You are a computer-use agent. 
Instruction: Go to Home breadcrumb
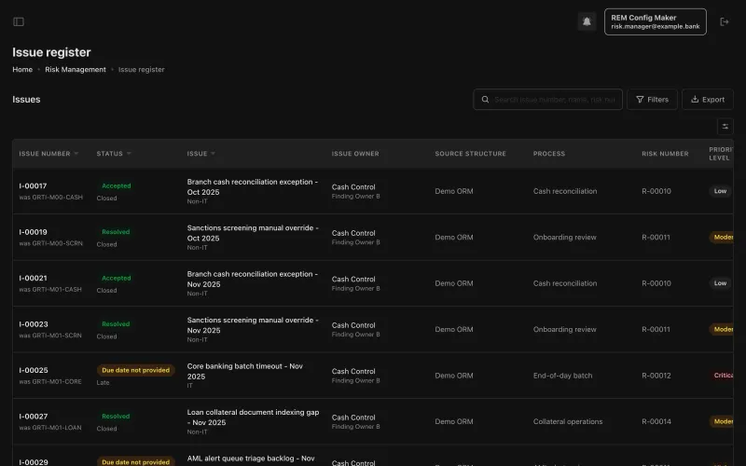[22, 69]
